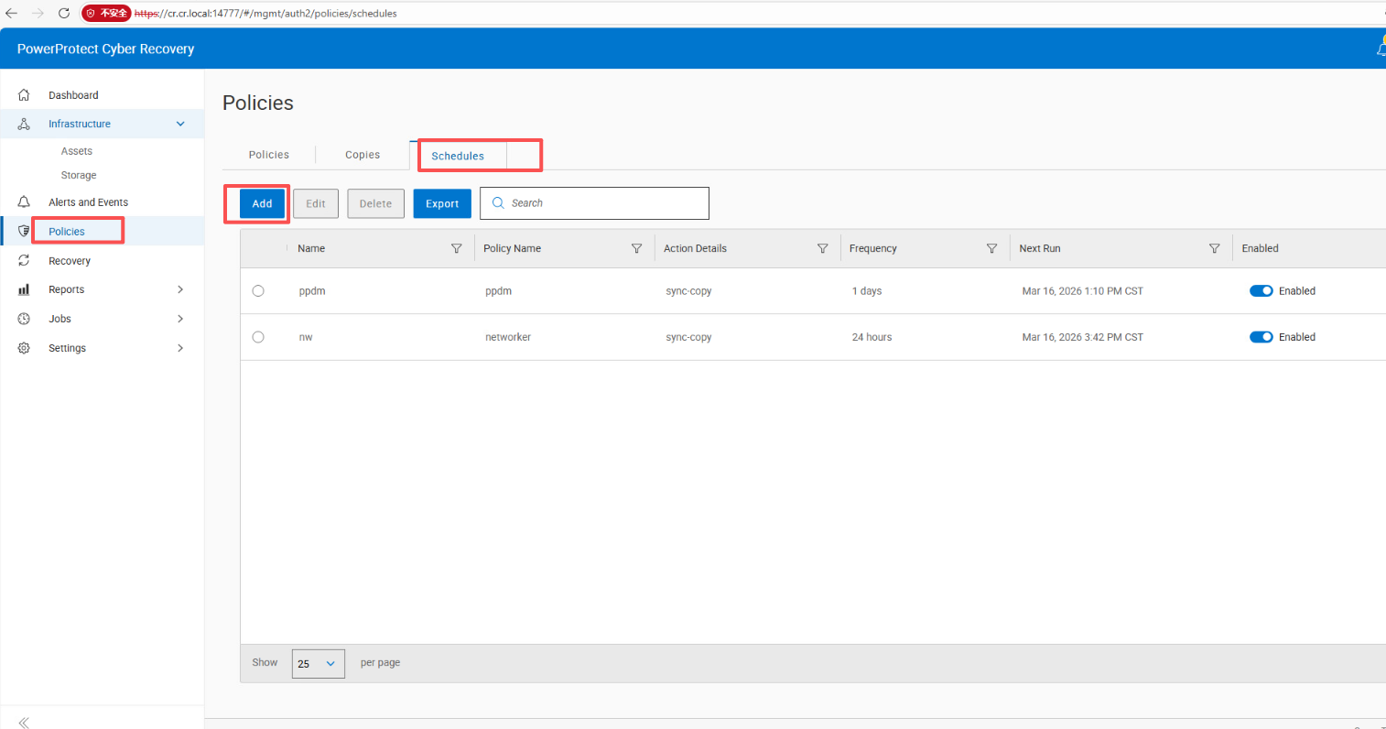Click the browser address bar URL
Viewport: 1386px width, 729px height.
point(265,14)
